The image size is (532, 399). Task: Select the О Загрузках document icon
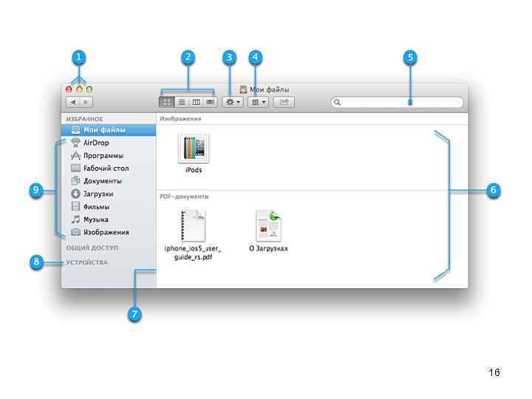(x=269, y=225)
